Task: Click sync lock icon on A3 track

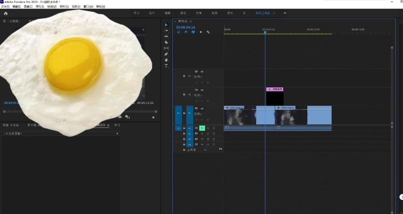Action: [x=196, y=139]
